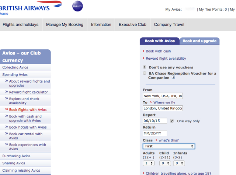Screen dimensions: 236x175
Task: Click the Return date field
Action: coord(155,133)
